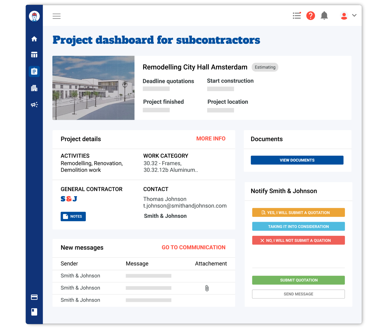Open the table view sidebar icon
Image resolution: width=390 pixels, height=329 pixels.
pyautogui.click(x=34, y=55)
